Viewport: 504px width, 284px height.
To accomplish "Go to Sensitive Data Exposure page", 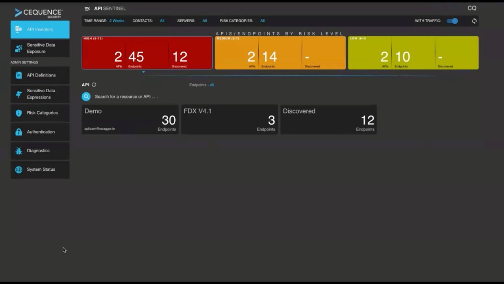I will click(40, 48).
